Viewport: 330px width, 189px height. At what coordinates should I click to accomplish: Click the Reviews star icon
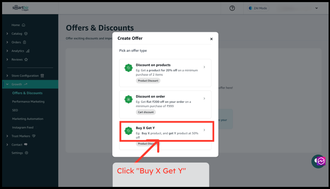tap(26, 60)
